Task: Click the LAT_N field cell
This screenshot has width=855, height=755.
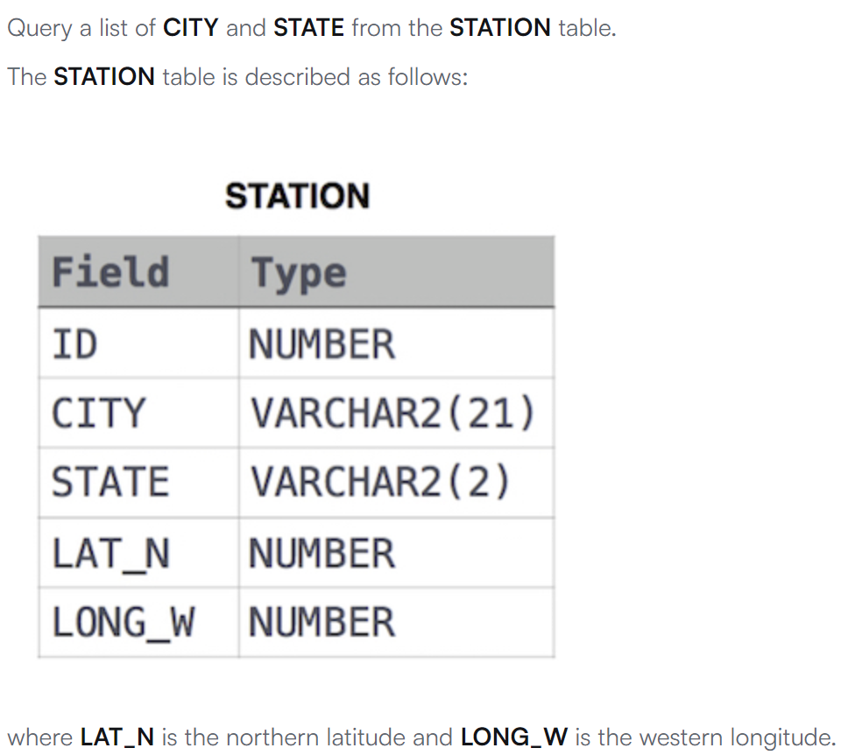Action: (x=138, y=553)
